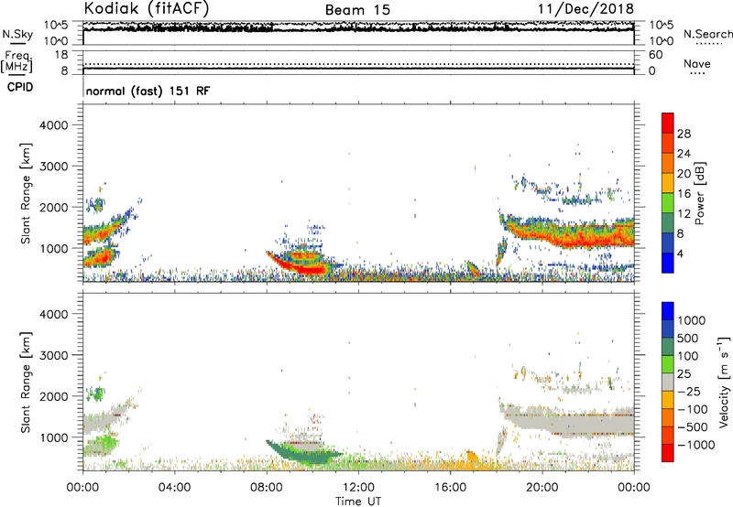Click the 'Beam 15' label
733x507 pixels.
click(x=357, y=10)
